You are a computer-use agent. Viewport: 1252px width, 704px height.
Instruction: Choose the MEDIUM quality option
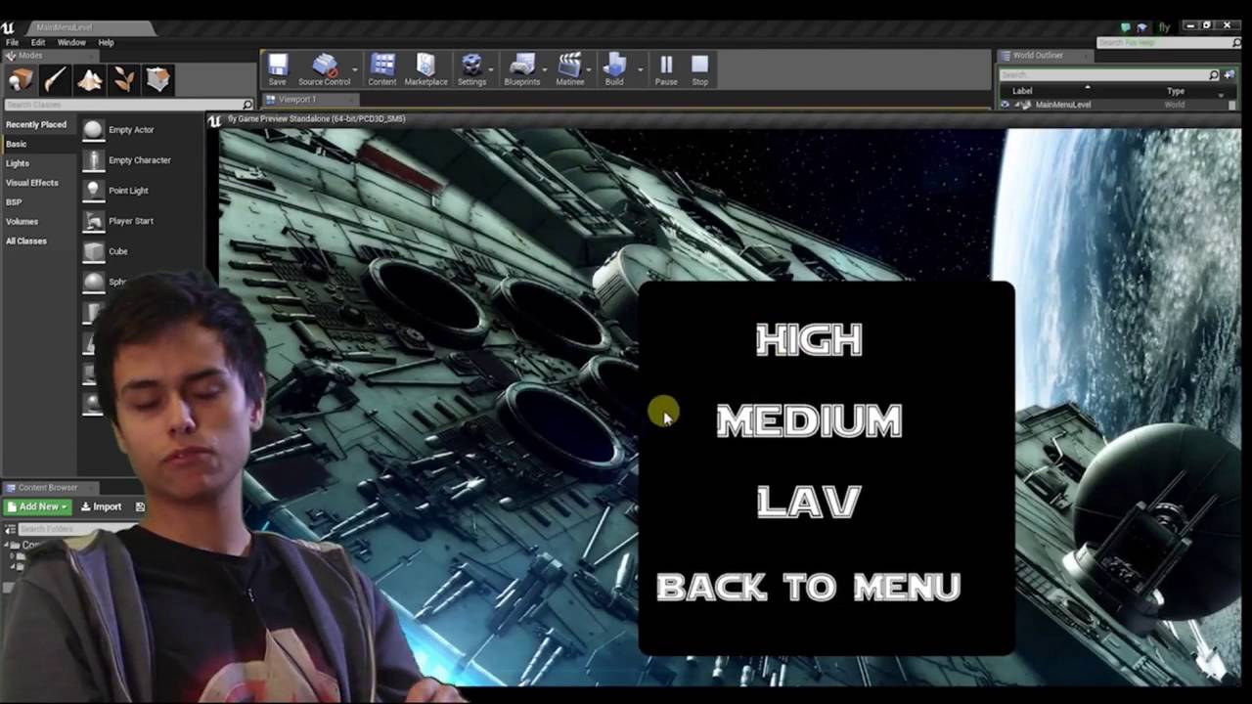click(809, 421)
